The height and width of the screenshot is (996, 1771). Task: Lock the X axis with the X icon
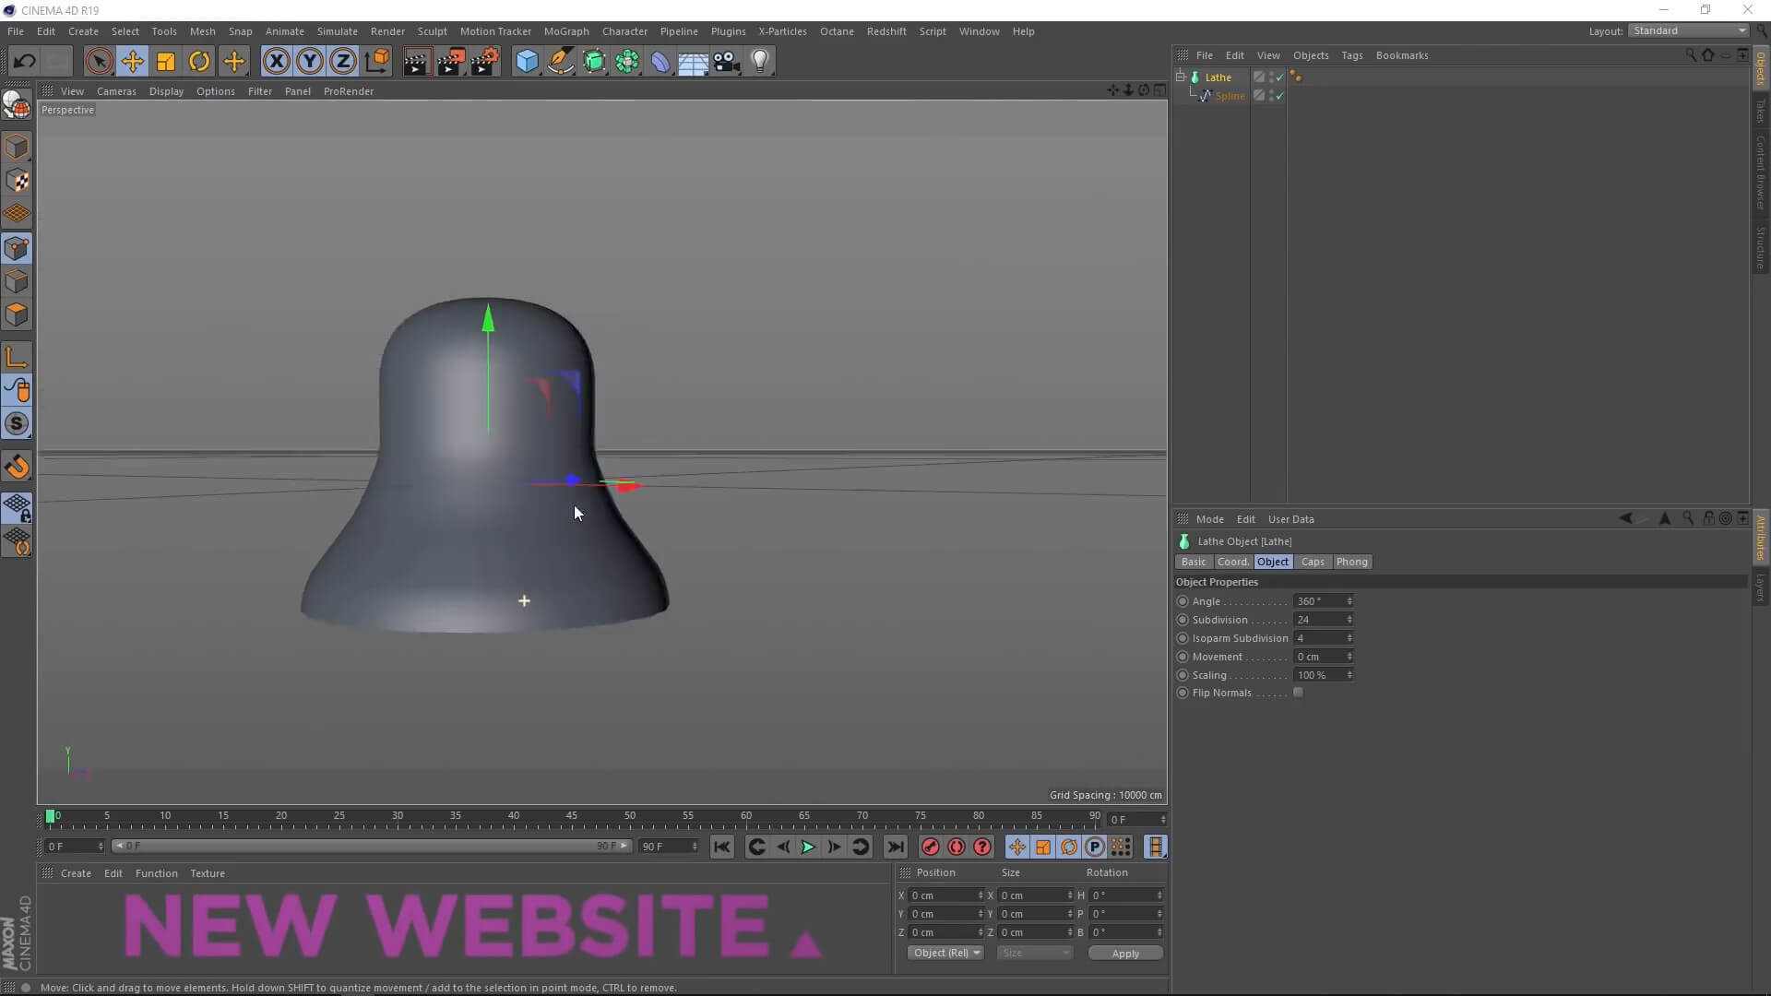(277, 61)
